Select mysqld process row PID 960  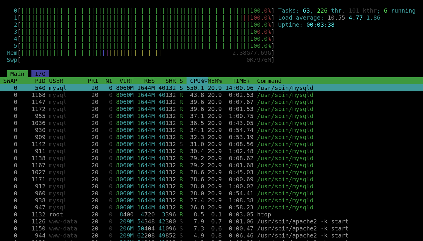[x=211, y=193]
